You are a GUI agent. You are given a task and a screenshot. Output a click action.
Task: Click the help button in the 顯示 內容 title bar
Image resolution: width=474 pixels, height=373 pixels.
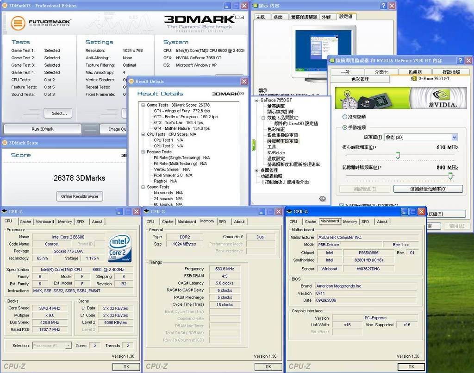(x=383, y=6)
